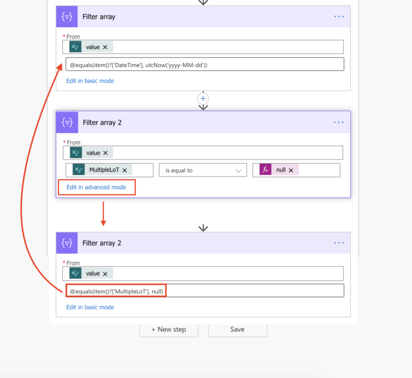Open the 'is equal to' operator dropdown

203,170
